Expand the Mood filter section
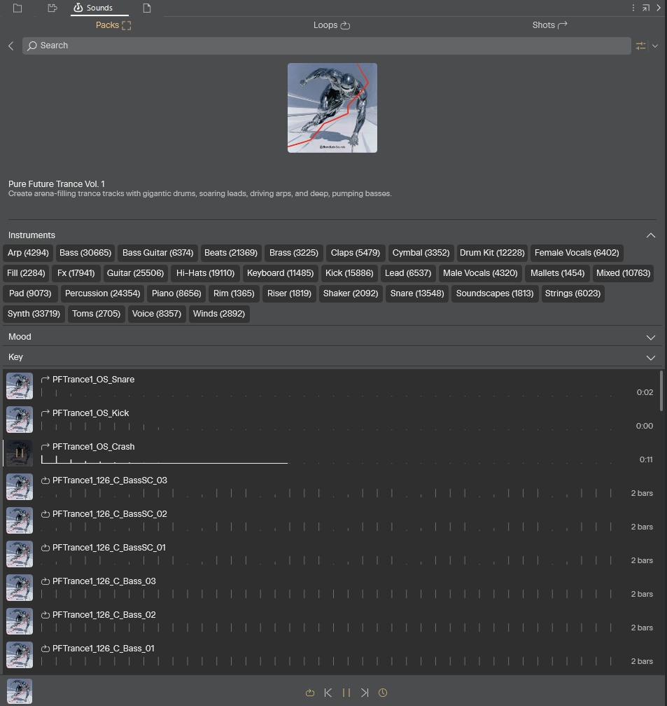Screen dimensions: 667x706 pos(650,337)
